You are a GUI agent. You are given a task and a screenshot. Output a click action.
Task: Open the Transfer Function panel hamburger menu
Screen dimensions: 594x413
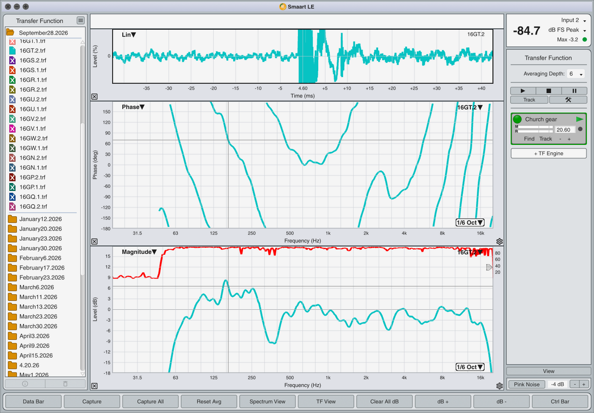click(x=81, y=20)
